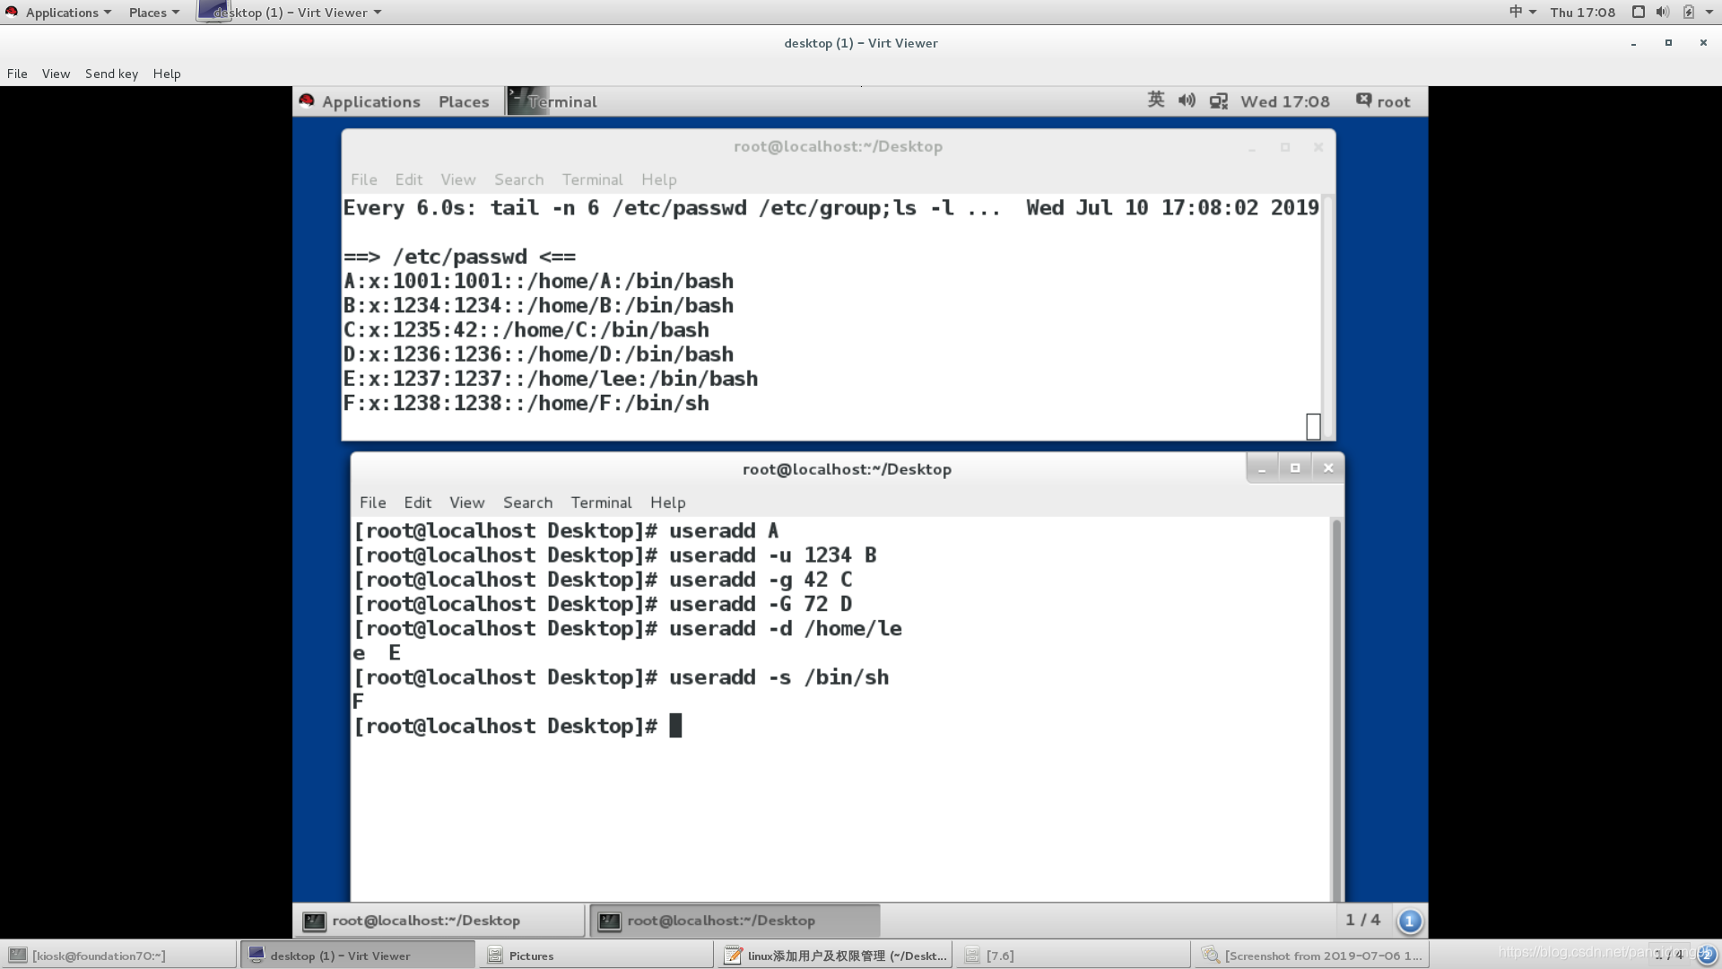This screenshot has width=1722, height=969.
Task: Open the Applications menu in virtual desktop
Action: 370,100
